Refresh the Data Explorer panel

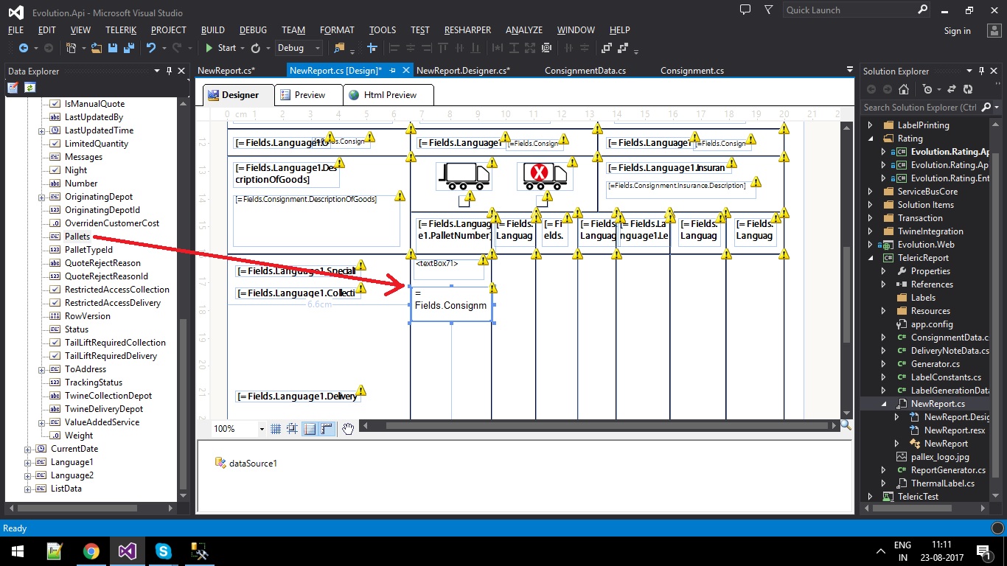tap(29, 87)
